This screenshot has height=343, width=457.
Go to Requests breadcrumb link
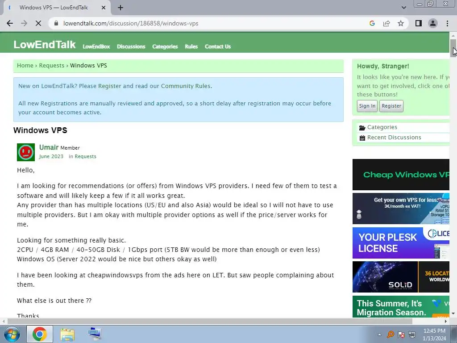52,66
